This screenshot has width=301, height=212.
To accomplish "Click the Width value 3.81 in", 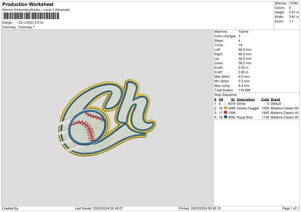I will (293, 17).
